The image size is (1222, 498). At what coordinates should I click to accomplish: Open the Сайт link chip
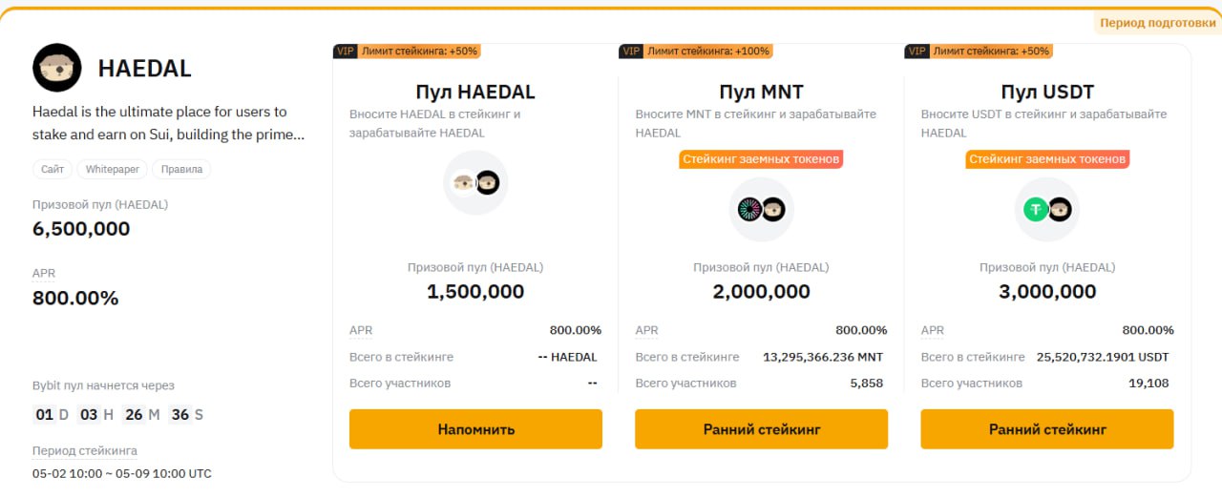point(53,169)
